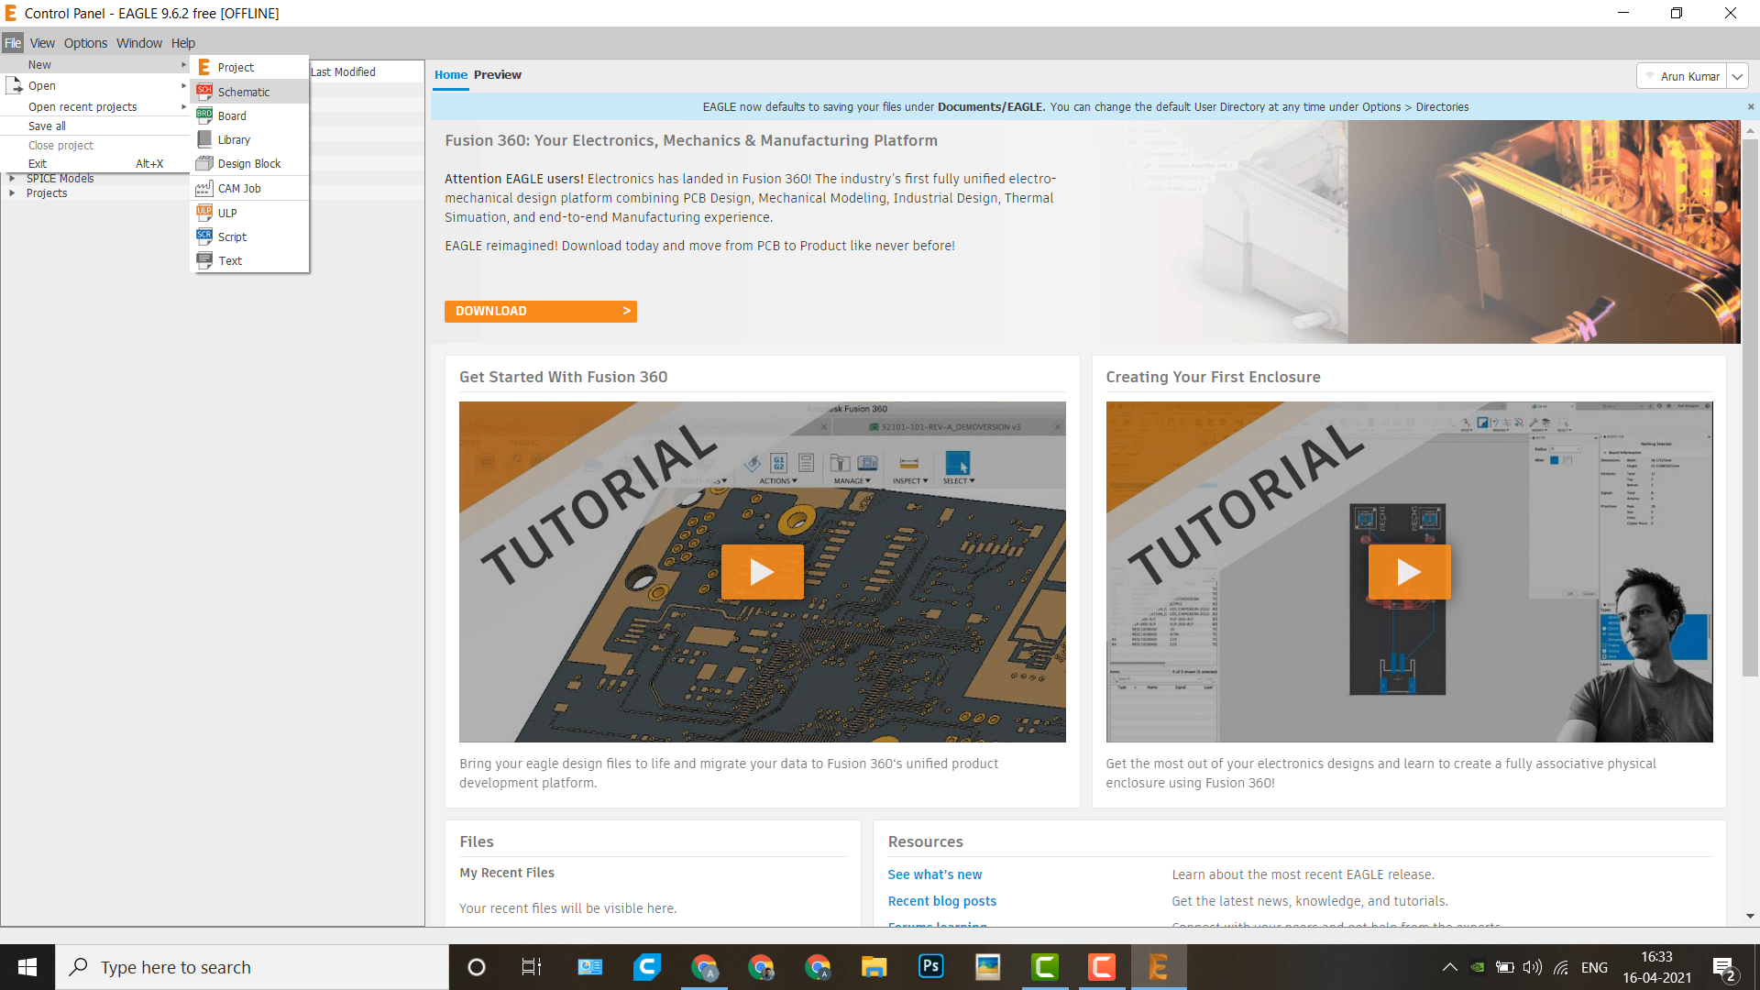Select the Schematic menu entry text
This screenshot has height=990, width=1760.
(x=244, y=93)
